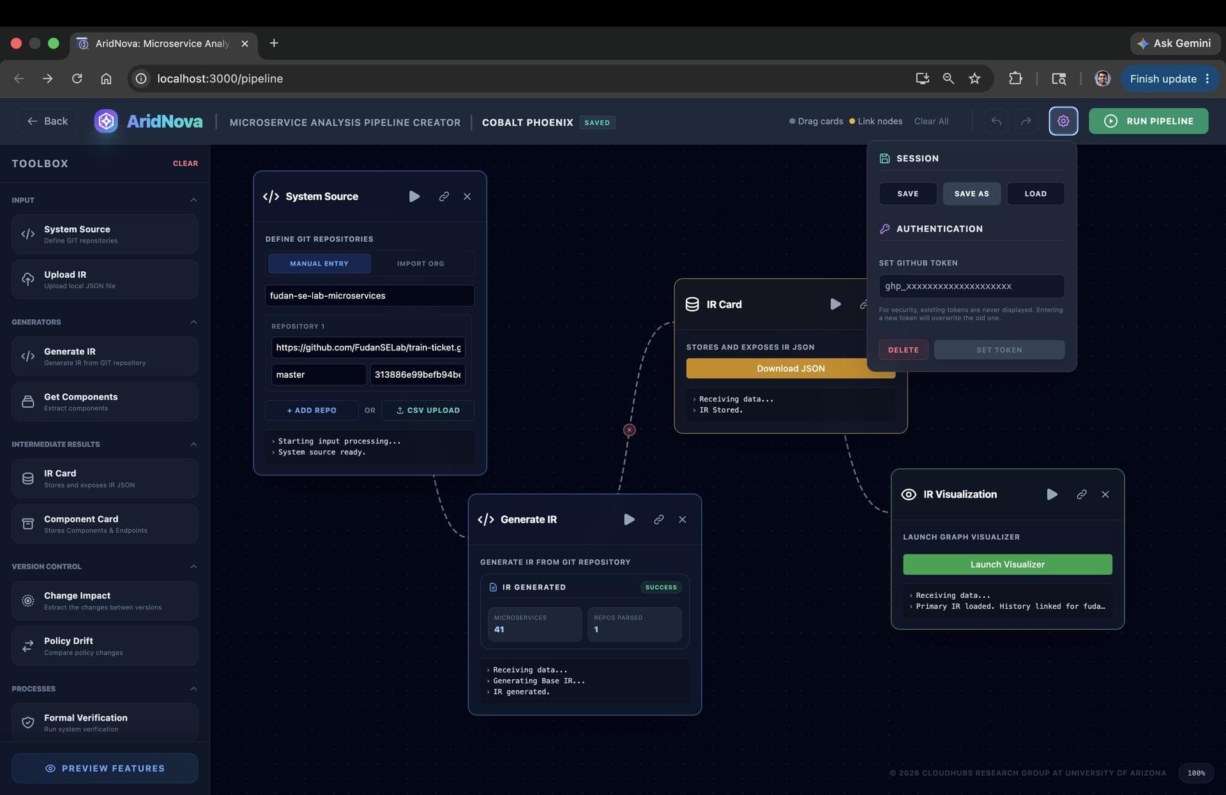Click the undo arrow button
This screenshot has width=1226, height=795.
(996, 121)
